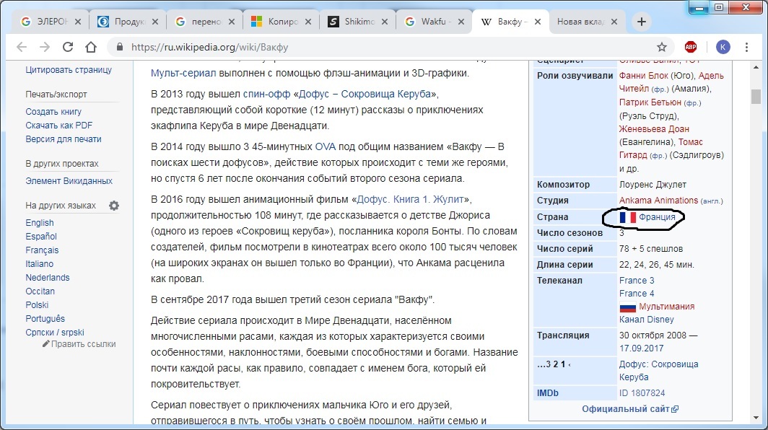Open the 17.09.2017 date link
The height and width of the screenshot is (430, 768).
tap(641, 348)
